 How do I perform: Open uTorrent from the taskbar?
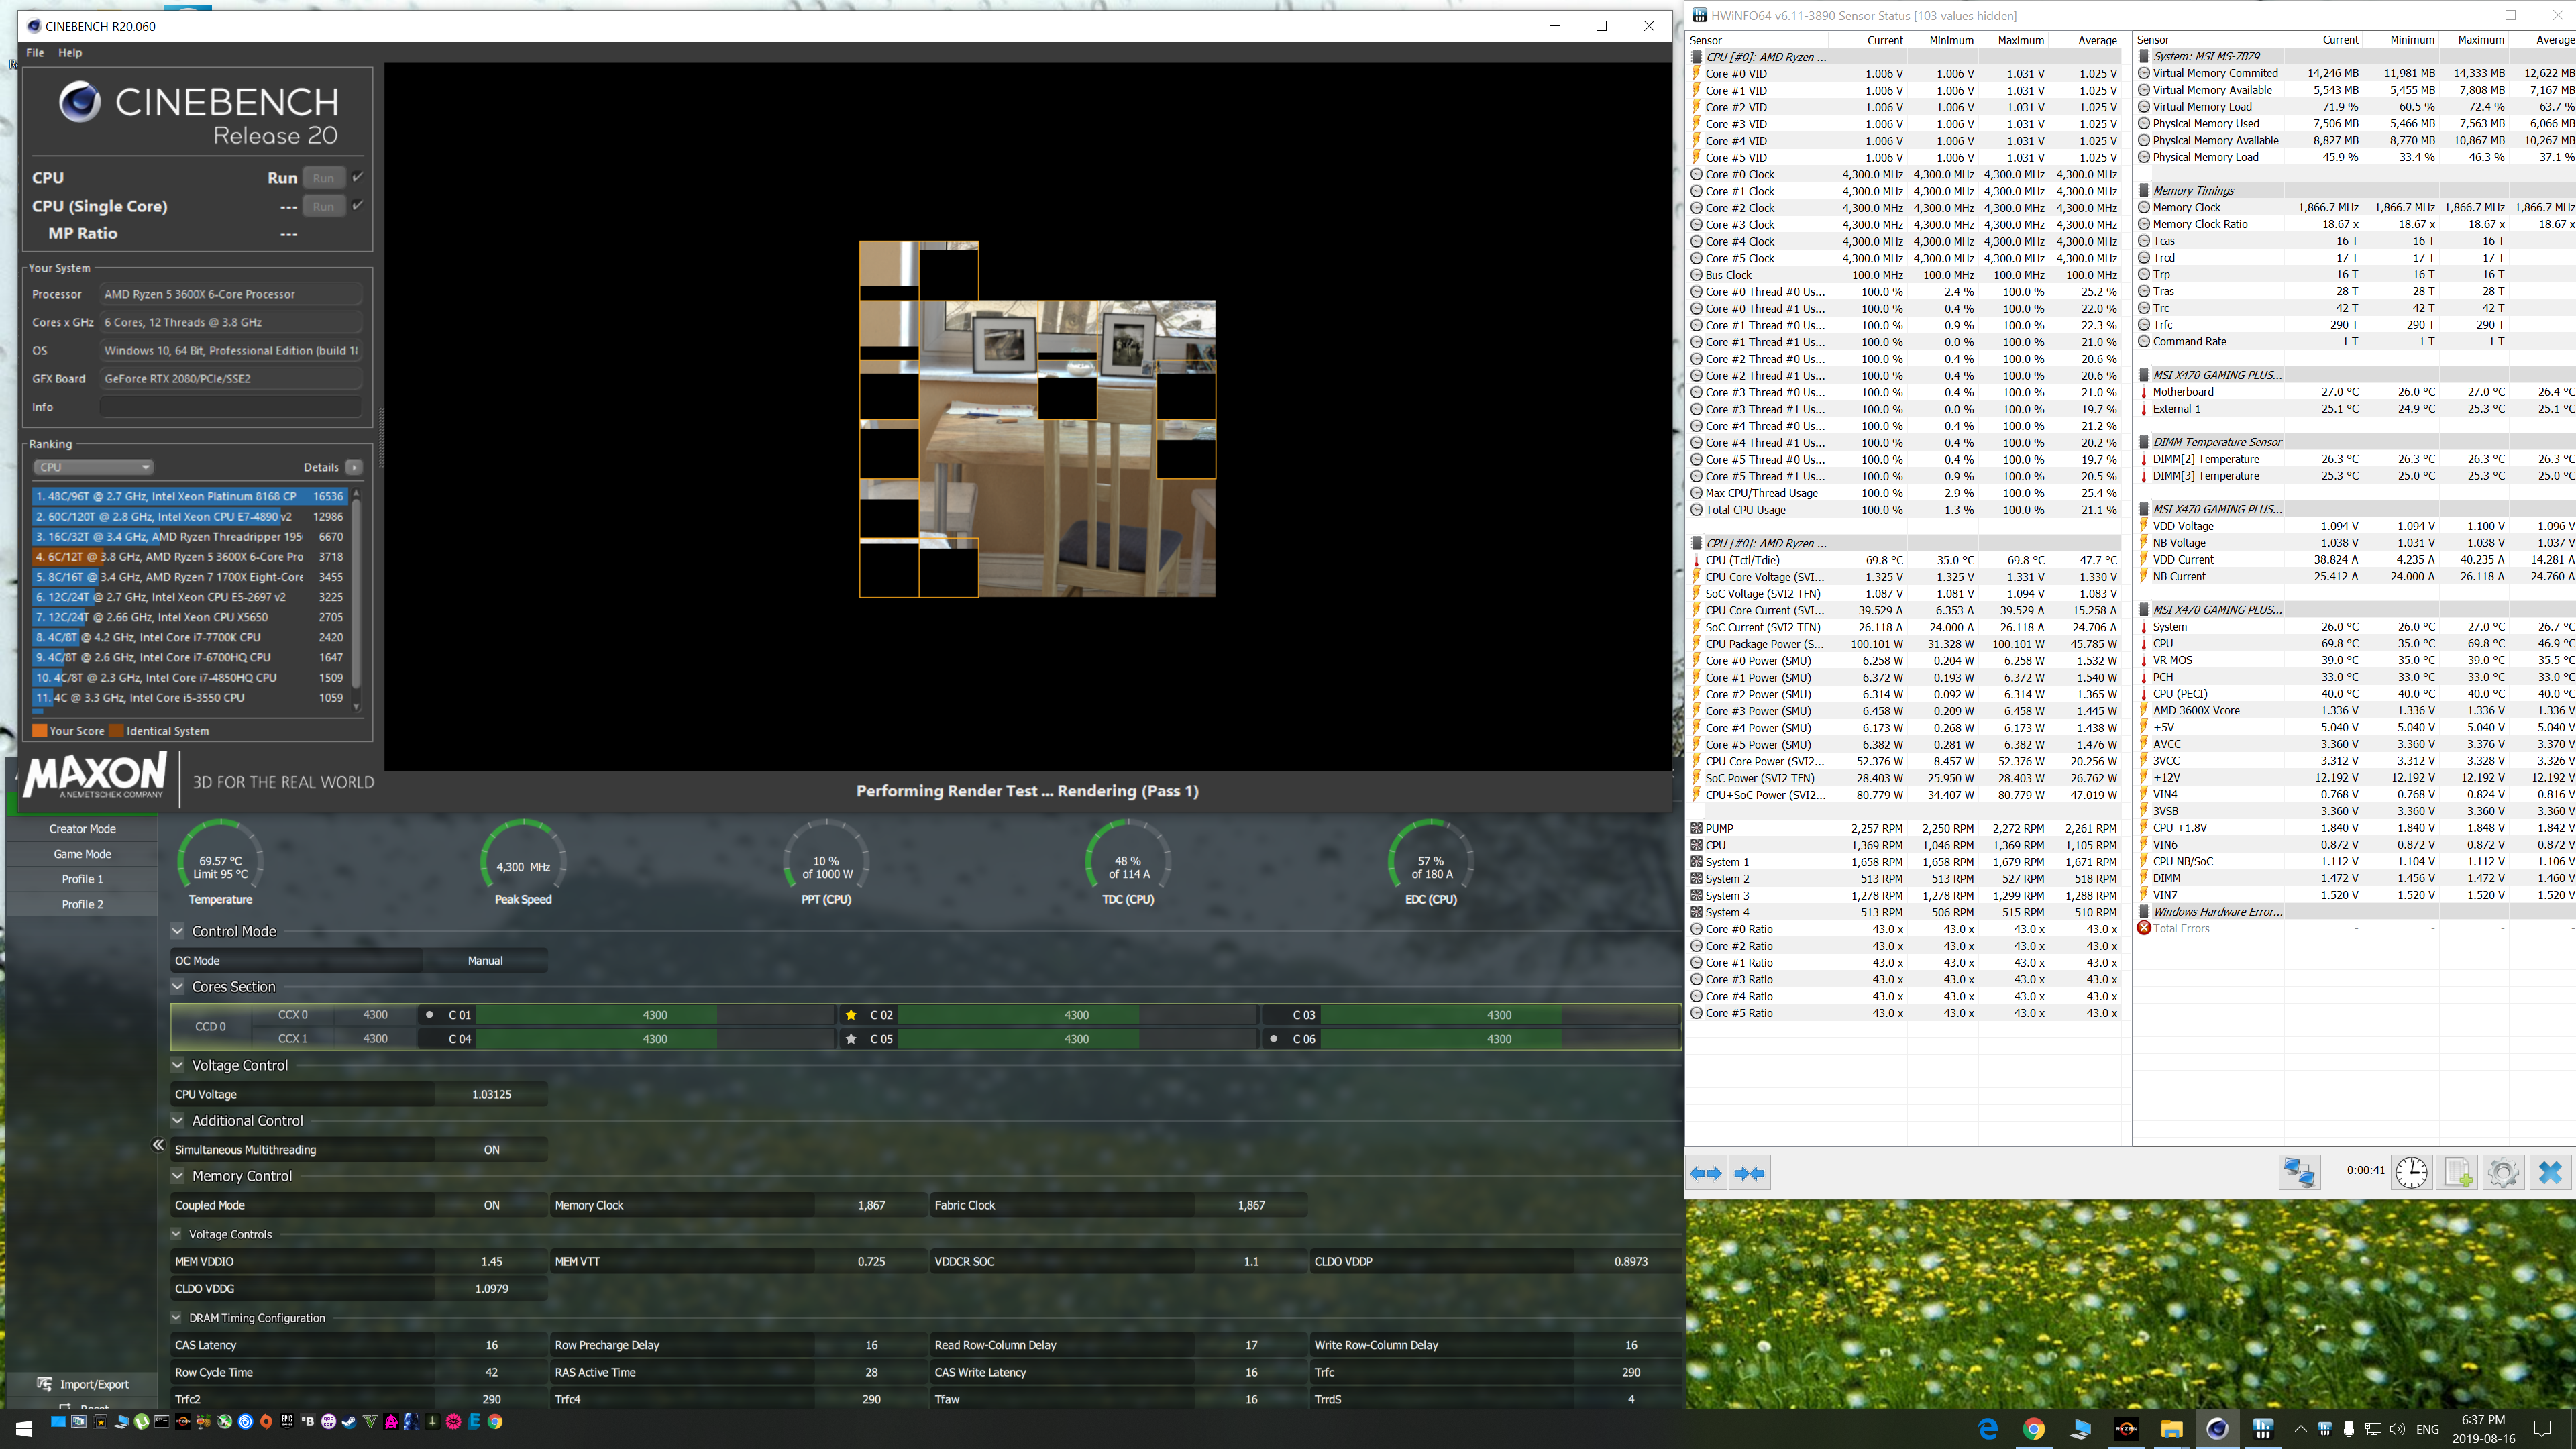141,1422
